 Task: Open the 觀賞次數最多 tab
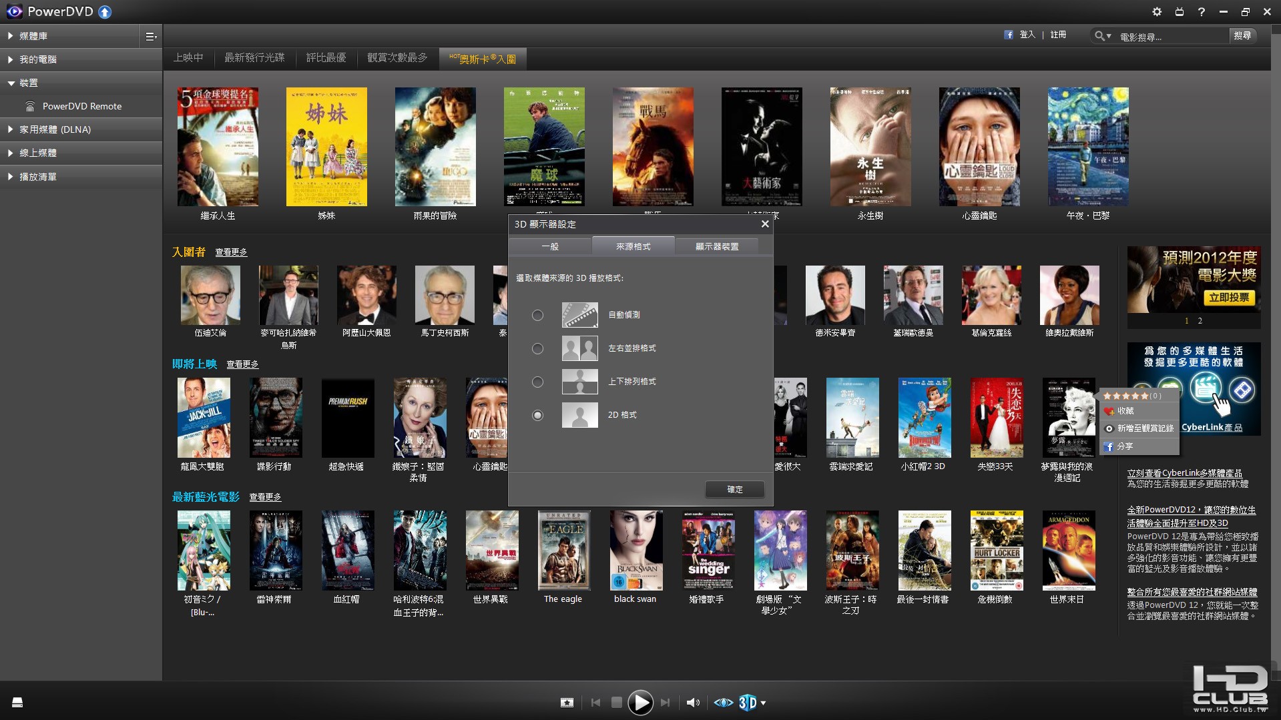[x=397, y=58]
